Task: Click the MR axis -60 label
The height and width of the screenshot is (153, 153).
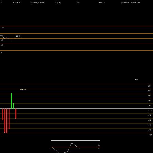Action: pos(149,125)
